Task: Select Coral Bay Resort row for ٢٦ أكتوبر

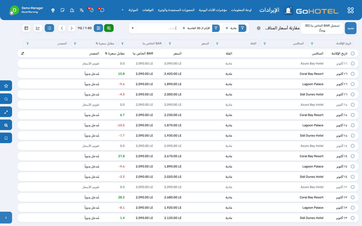Action: click(353, 74)
